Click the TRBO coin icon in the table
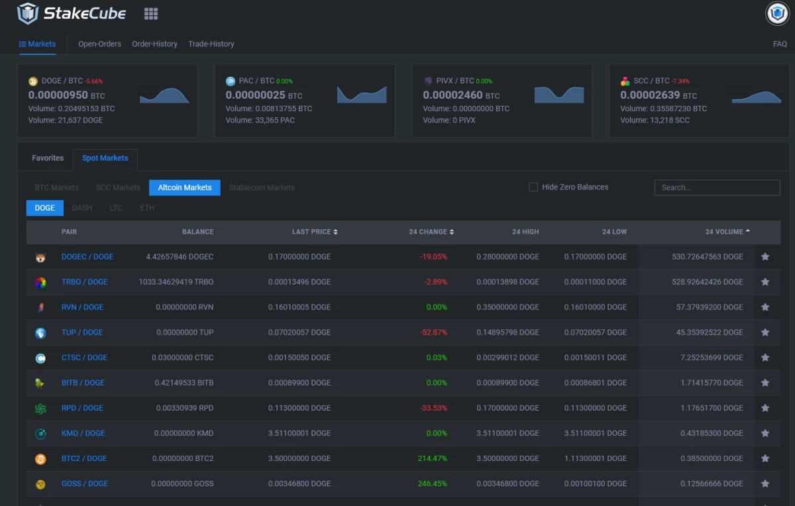This screenshot has width=795, height=506. pos(40,282)
